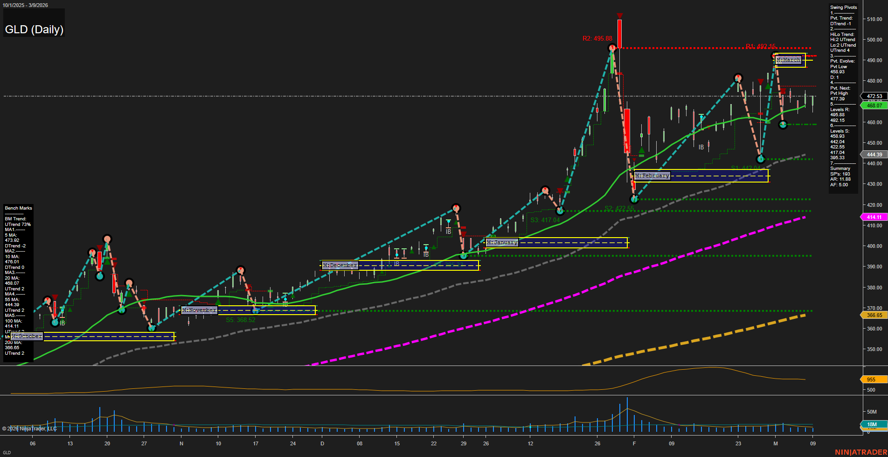Click the red down-triangle above the October high
The width and height of the screenshot is (888, 457).
pyautogui.click(x=100, y=248)
